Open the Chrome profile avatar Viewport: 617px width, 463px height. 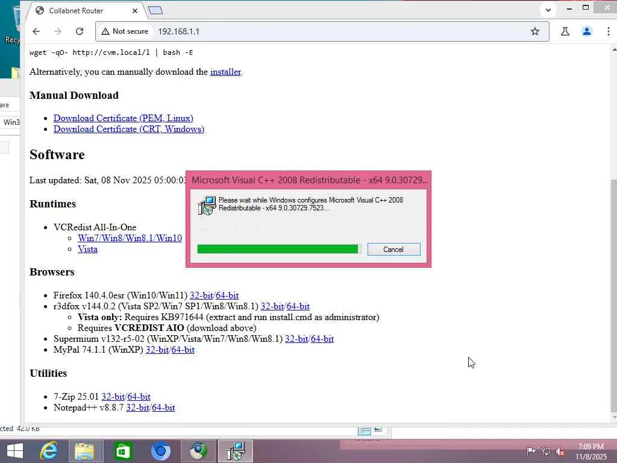tap(587, 31)
